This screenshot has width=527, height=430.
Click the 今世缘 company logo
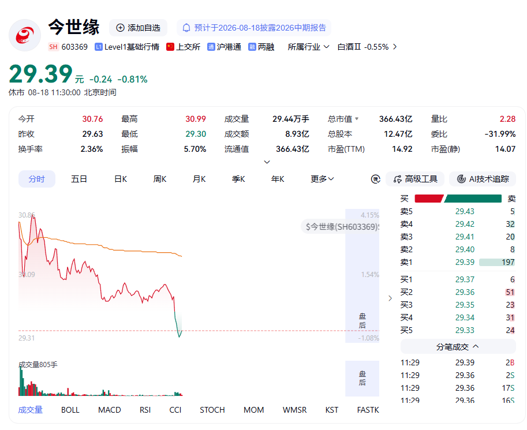[x=25, y=35]
